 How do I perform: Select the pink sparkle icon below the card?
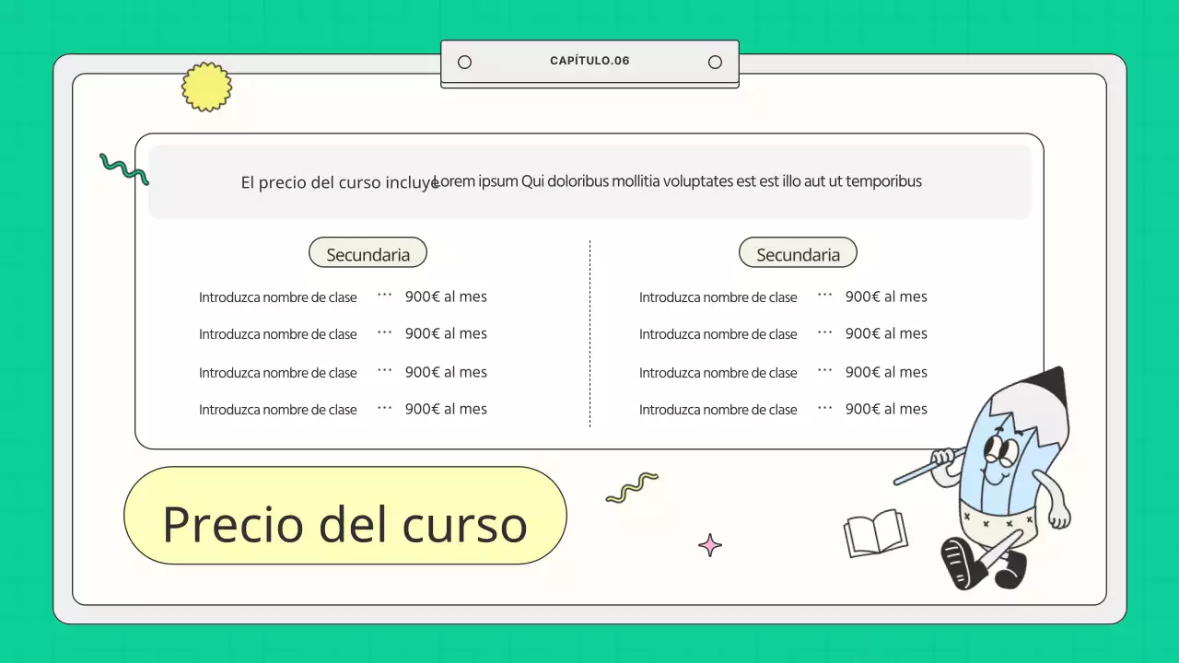[709, 545]
